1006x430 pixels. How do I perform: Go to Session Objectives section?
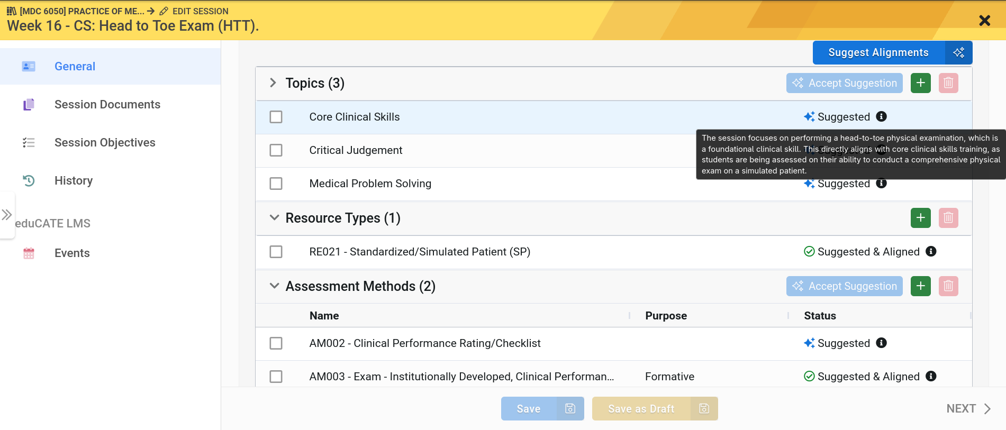point(110,143)
